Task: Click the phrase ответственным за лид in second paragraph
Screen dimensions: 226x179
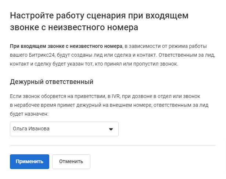Action: [181, 105]
